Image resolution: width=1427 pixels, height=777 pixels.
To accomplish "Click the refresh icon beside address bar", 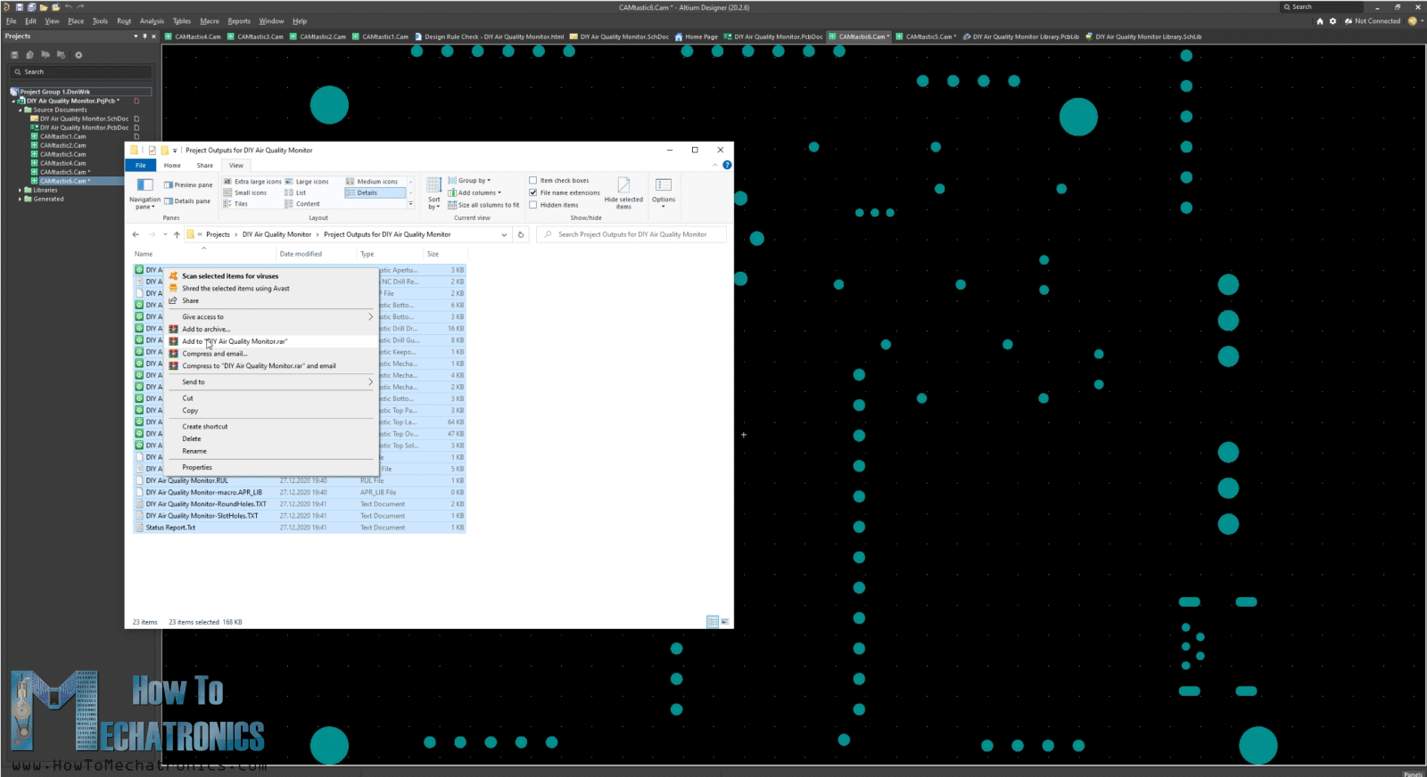I will click(521, 235).
